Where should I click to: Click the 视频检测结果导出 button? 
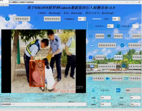point(107,67)
